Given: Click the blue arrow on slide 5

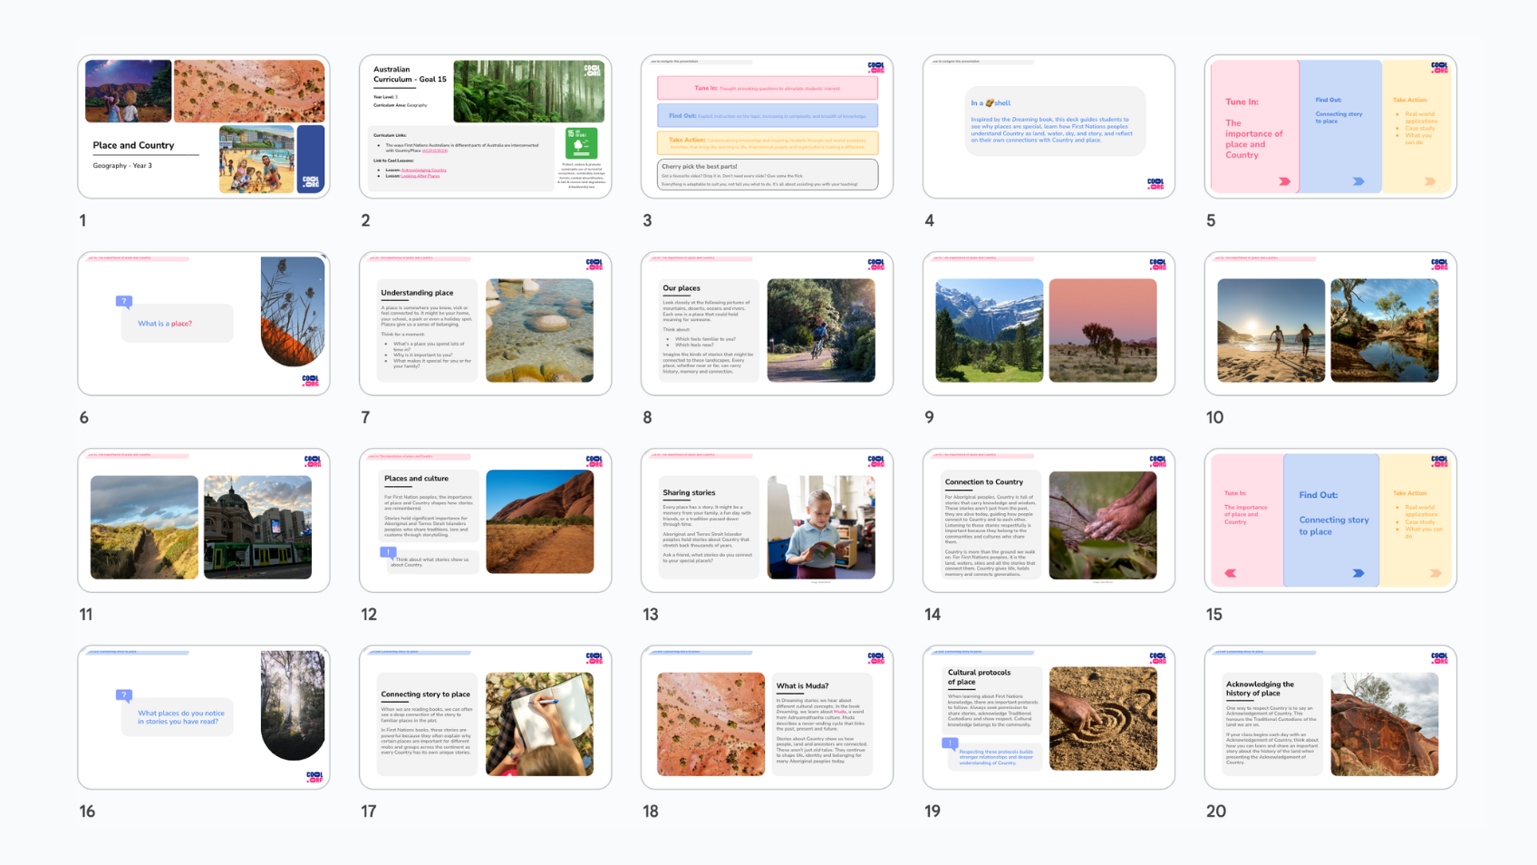Looking at the screenshot, I should (x=1358, y=181).
